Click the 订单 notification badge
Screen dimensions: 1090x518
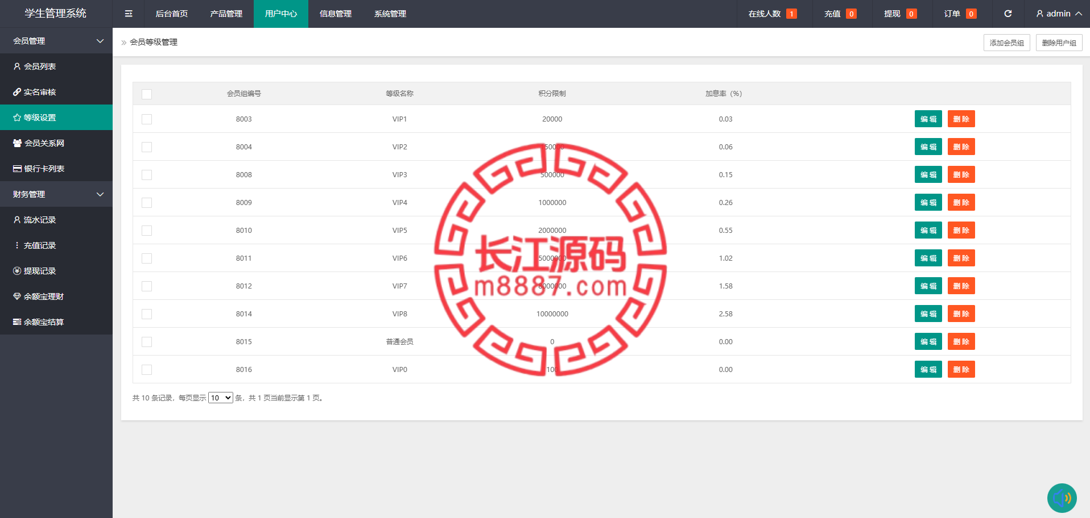pos(971,14)
